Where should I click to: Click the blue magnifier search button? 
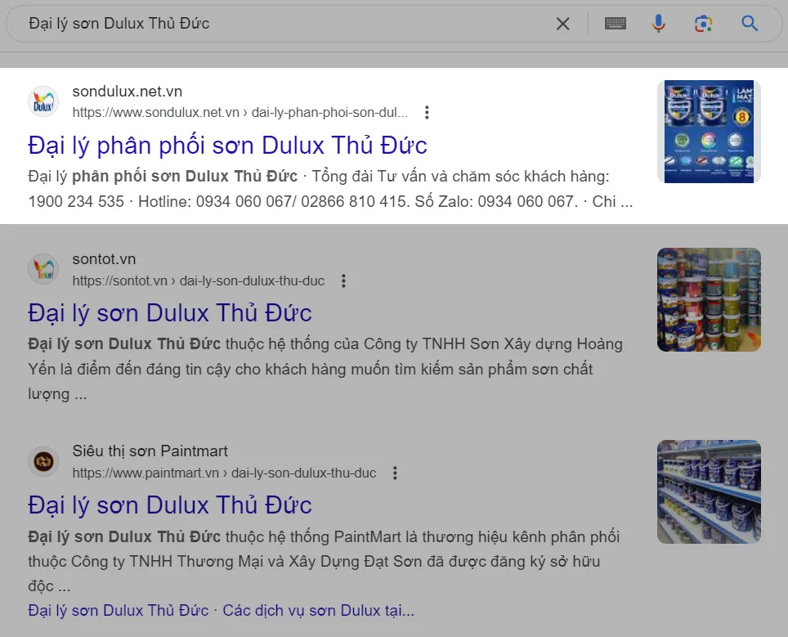[750, 23]
